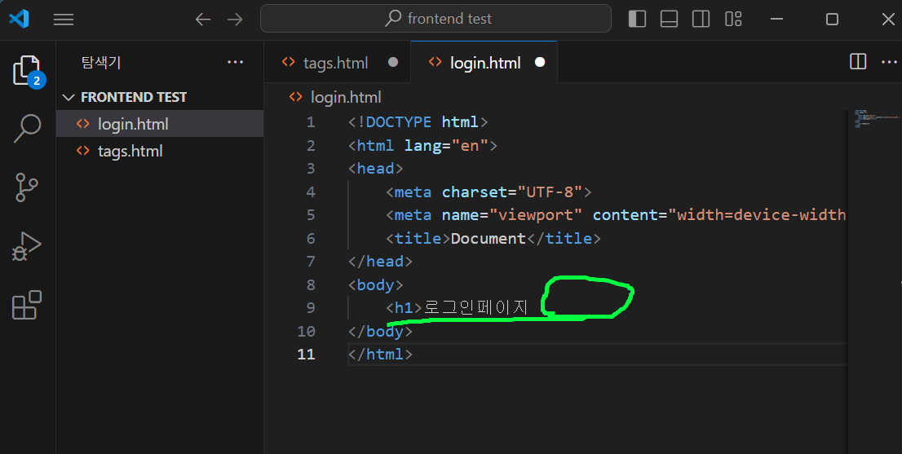
Task: Switch to the login.html editor tab
Action: [x=485, y=63]
